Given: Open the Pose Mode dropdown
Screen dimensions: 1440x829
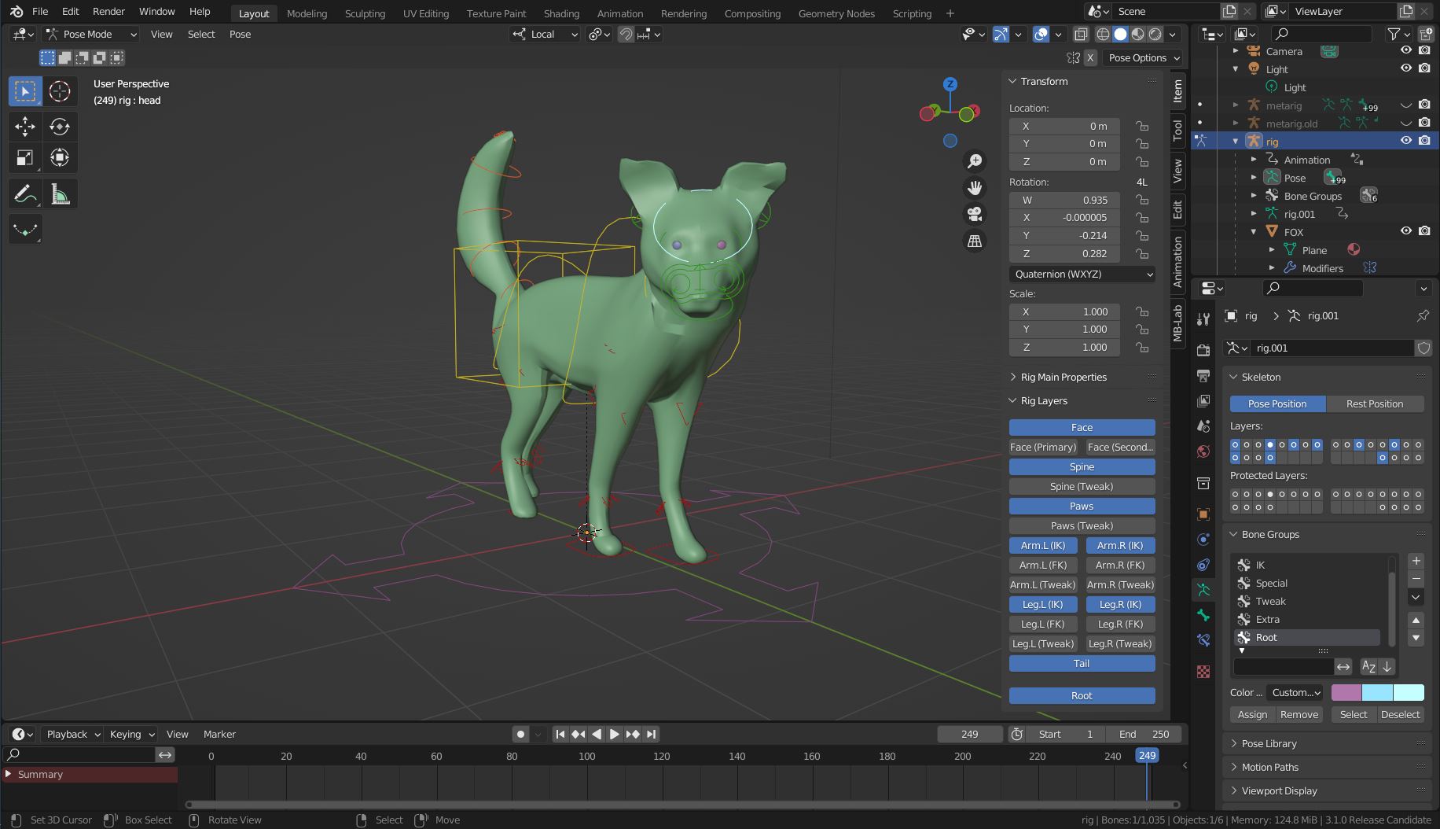Looking at the screenshot, I should pyautogui.click(x=91, y=34).
